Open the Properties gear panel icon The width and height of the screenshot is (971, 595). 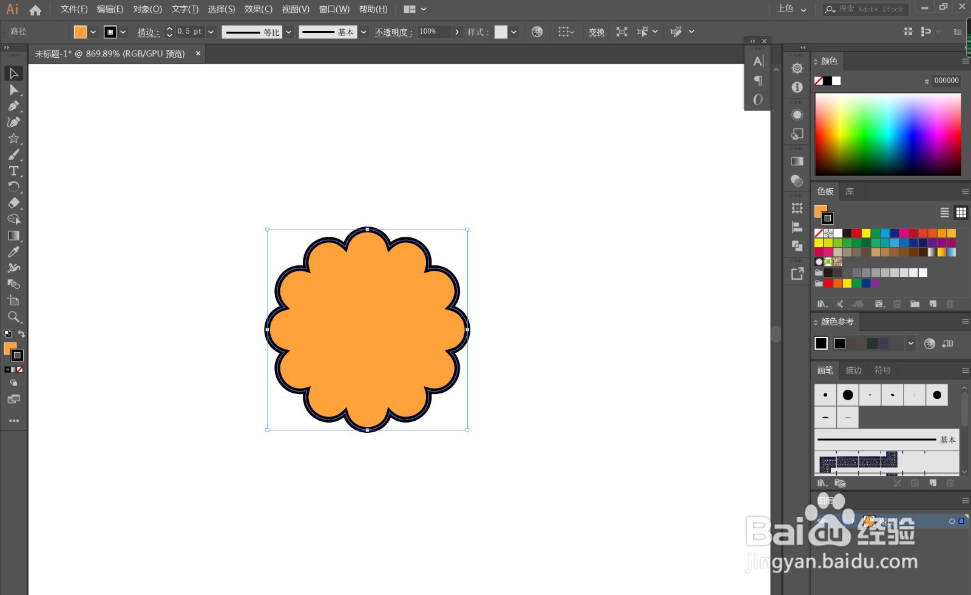797,68
